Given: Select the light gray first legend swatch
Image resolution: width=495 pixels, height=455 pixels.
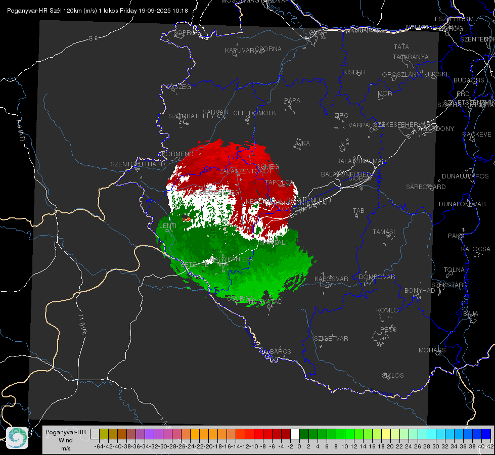Looking at the screenshot, I should point(95,434).
